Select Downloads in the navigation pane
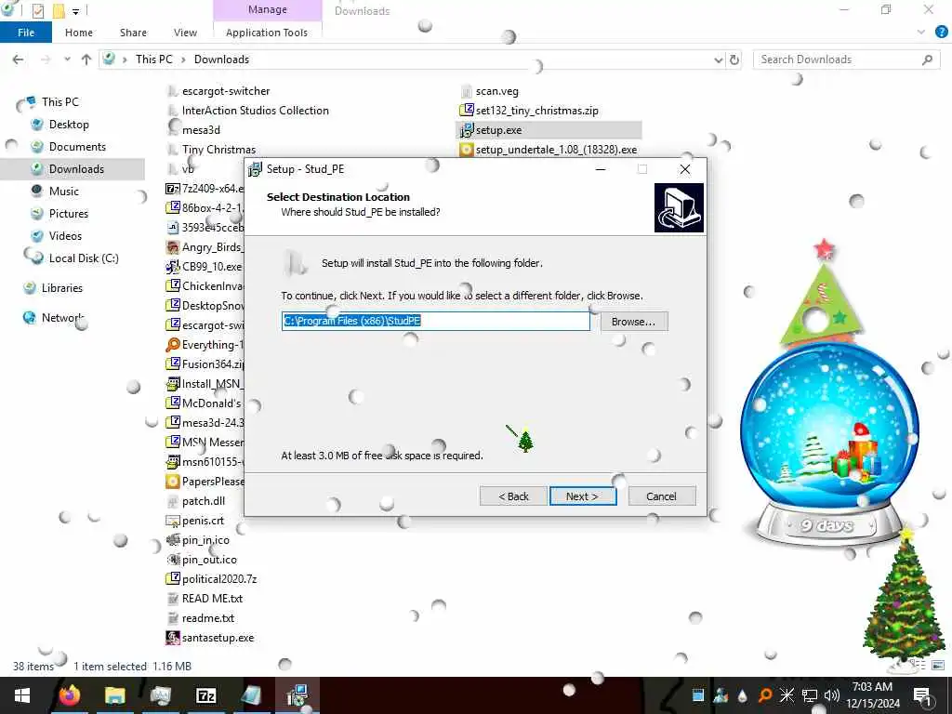Image resolution: width=952 pixels, height=714 pixels. tap(76, 169)
